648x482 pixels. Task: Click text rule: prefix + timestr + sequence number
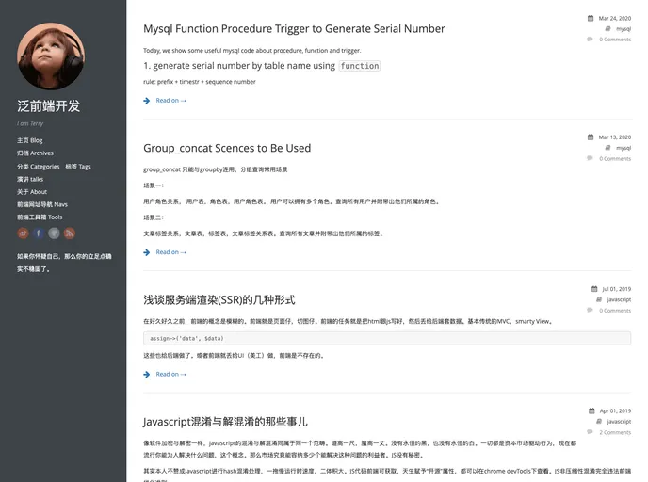tap(200, 82)
